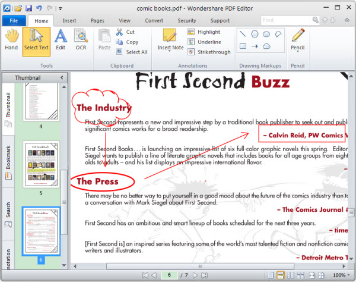Switch to the Support ribbon tab

[x=220, y=20]
